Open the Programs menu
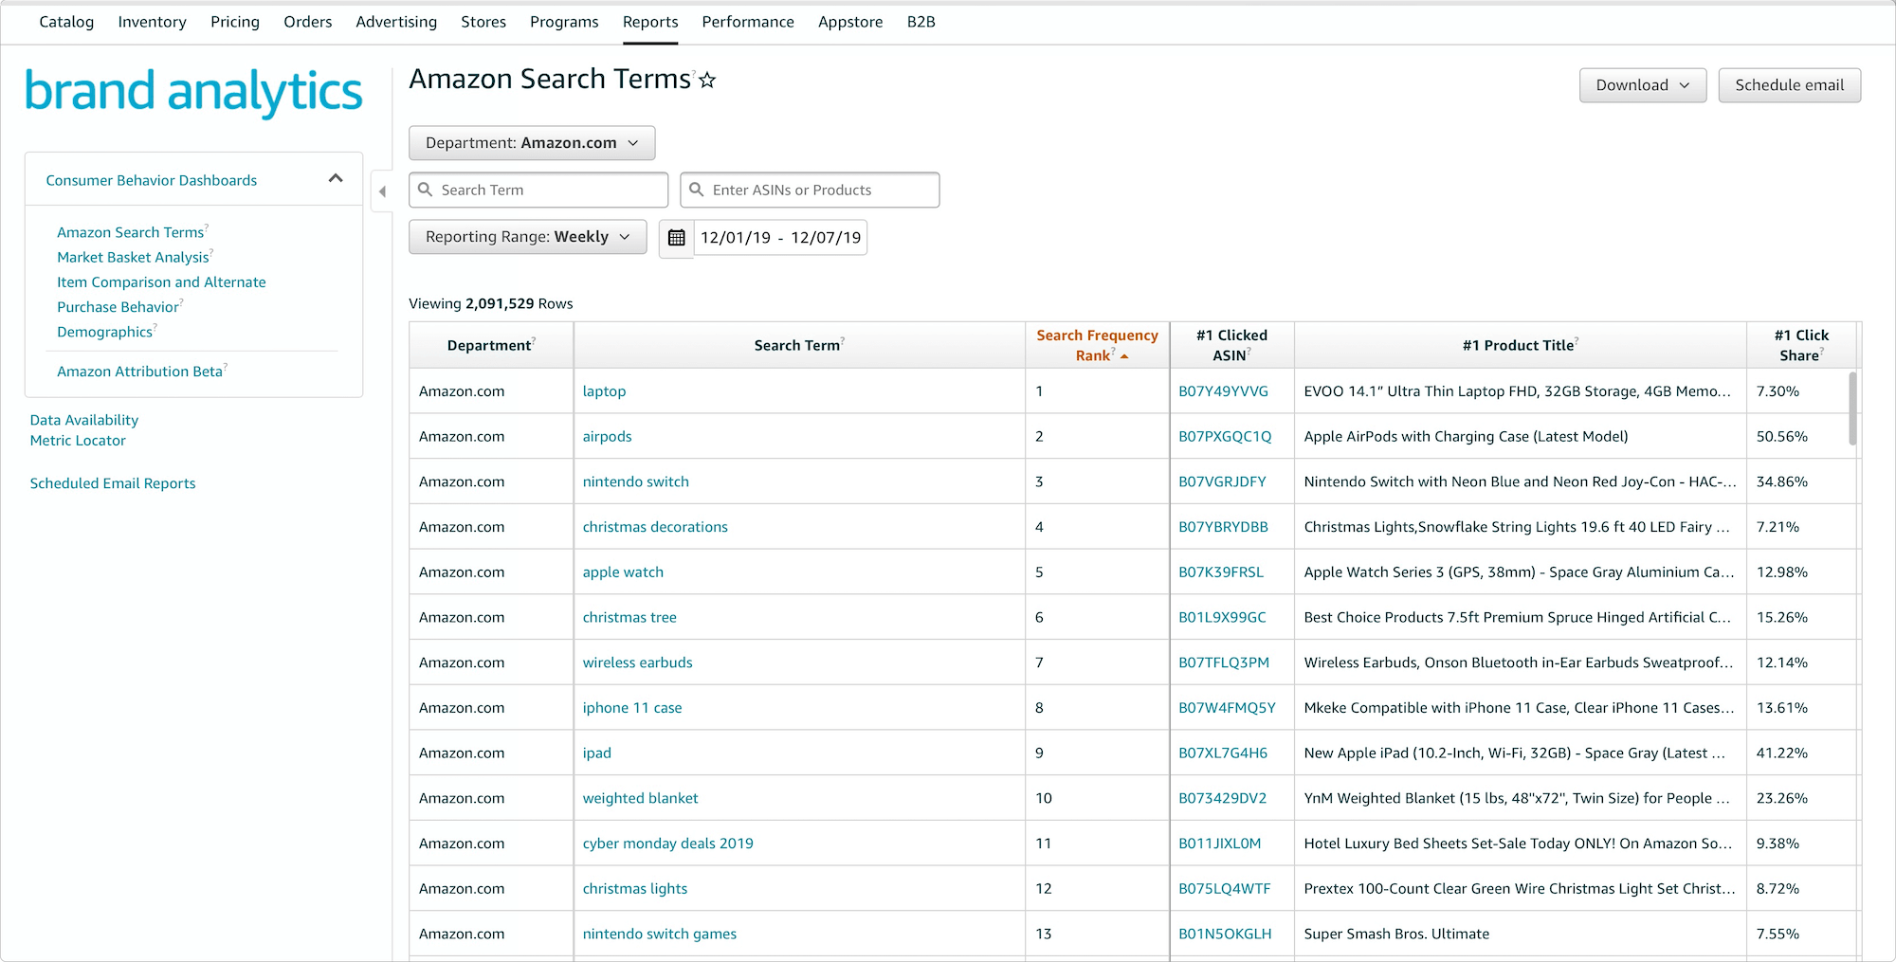The height and width of the screenshot is (962, 1896). [564, 22]
